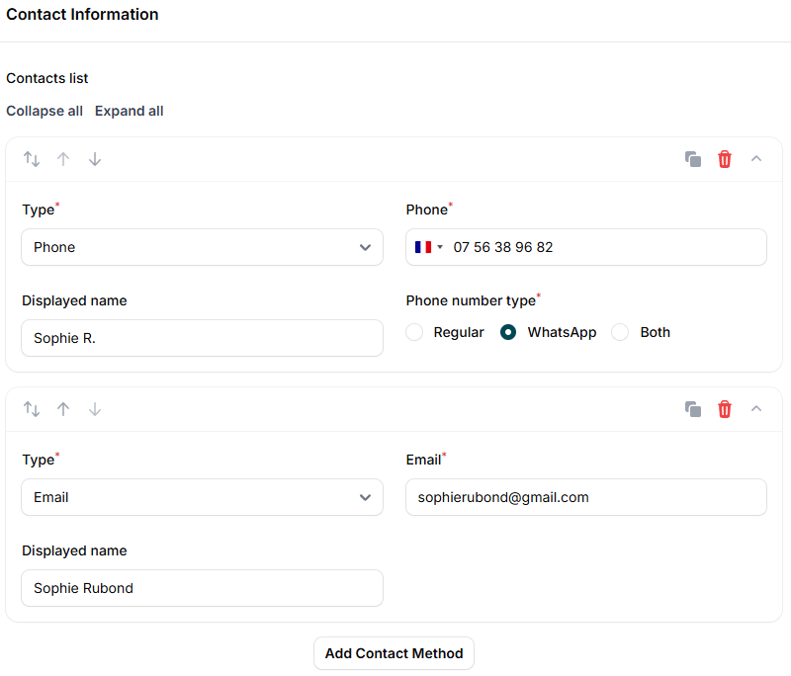Click the Collapse all link
791x676 pixels.
point(44,111)
